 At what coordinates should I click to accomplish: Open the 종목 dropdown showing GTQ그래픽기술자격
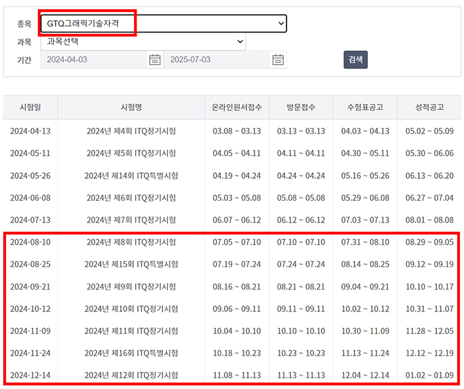coord(164,23)
